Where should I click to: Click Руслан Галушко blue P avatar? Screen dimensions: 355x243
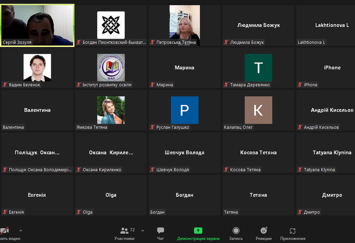185,110
